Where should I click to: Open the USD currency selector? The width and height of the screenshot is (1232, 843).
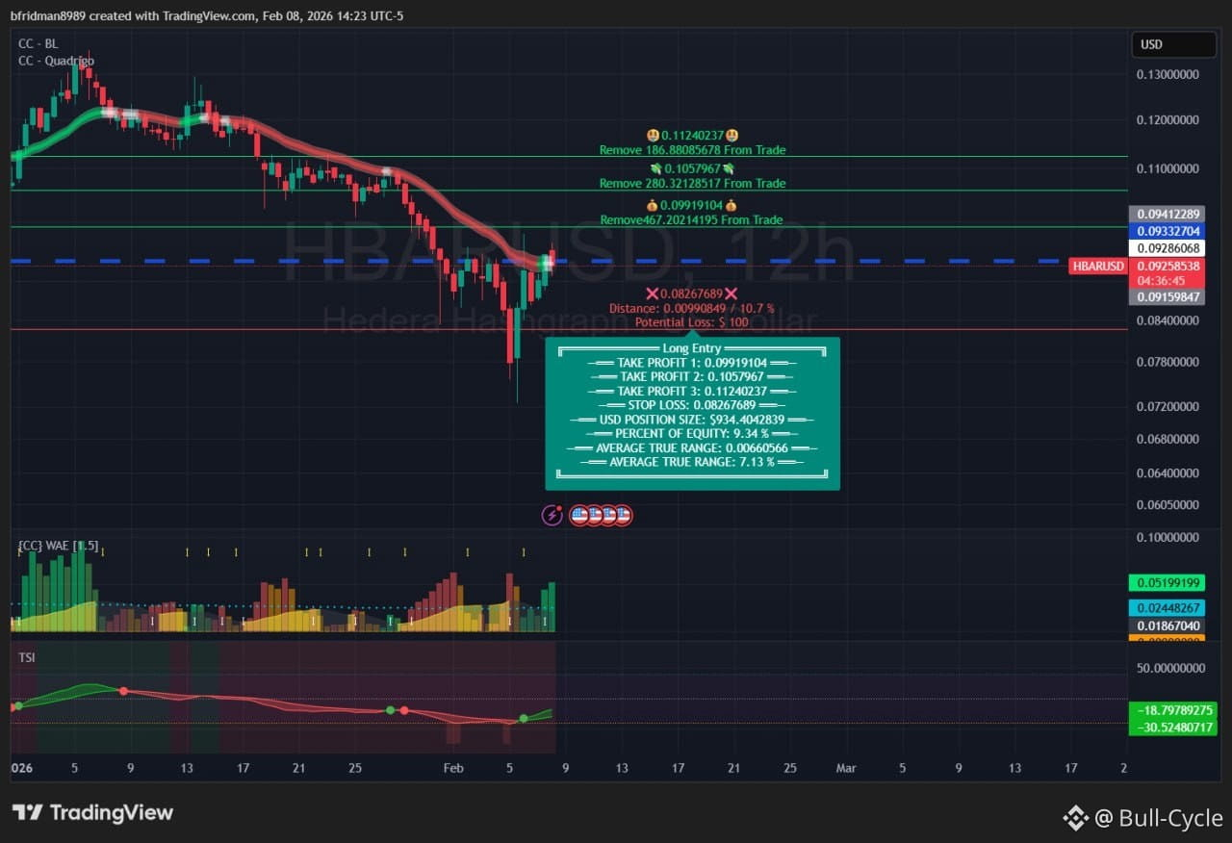(x=1174, y=44)
